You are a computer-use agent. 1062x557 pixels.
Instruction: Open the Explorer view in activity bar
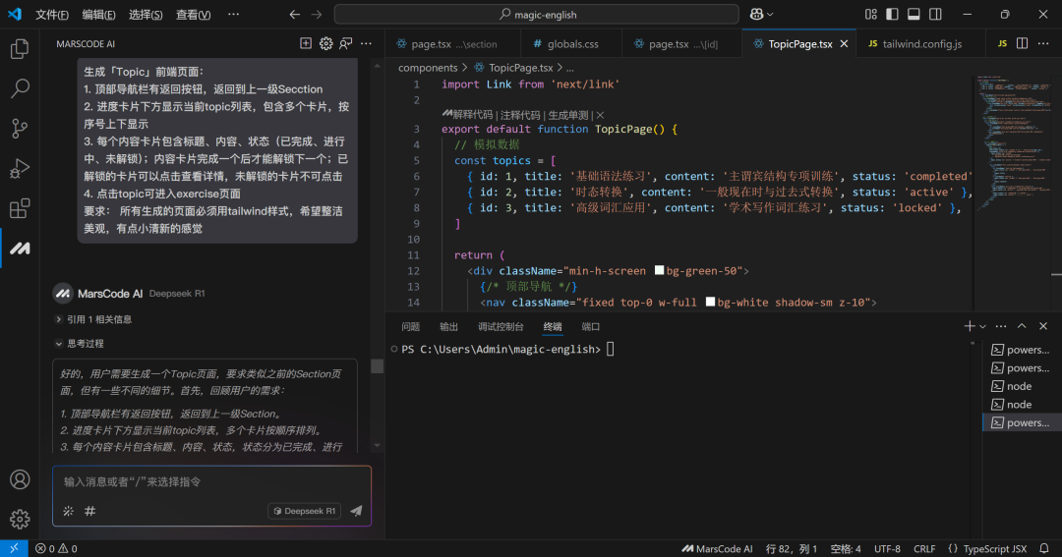click(20, 49)
